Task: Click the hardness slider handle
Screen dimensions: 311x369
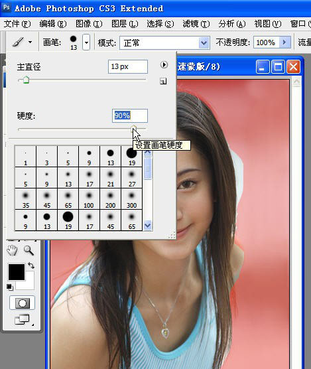Action: click(x=133, y=129)
